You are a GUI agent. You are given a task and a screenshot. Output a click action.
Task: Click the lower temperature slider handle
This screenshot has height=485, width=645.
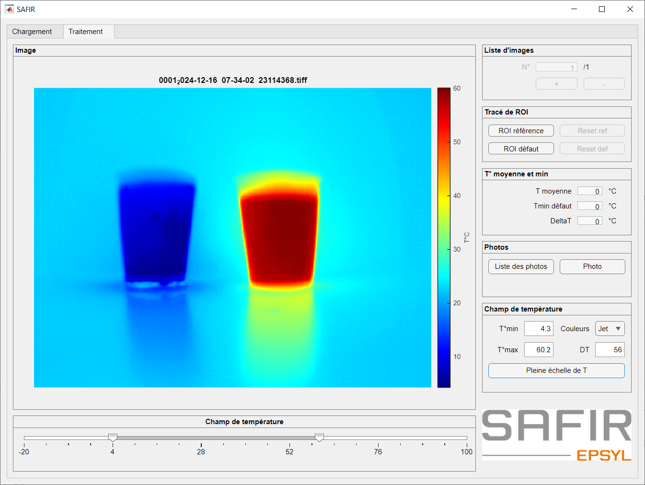[x=113, y=438]
